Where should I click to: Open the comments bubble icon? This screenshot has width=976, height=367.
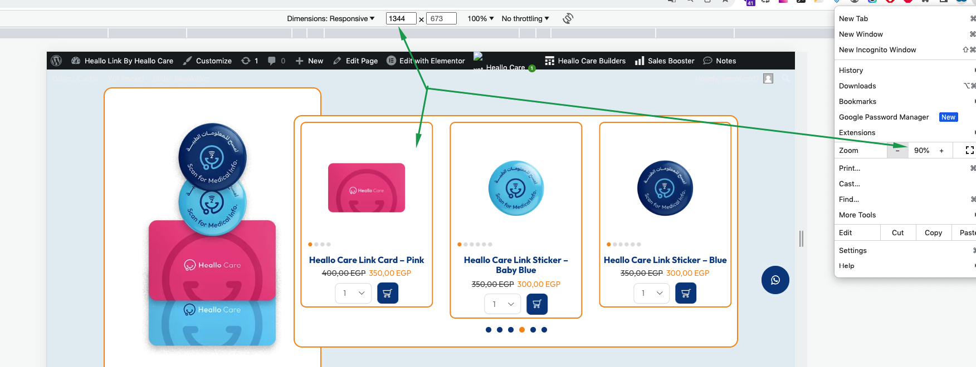point(276,61)
